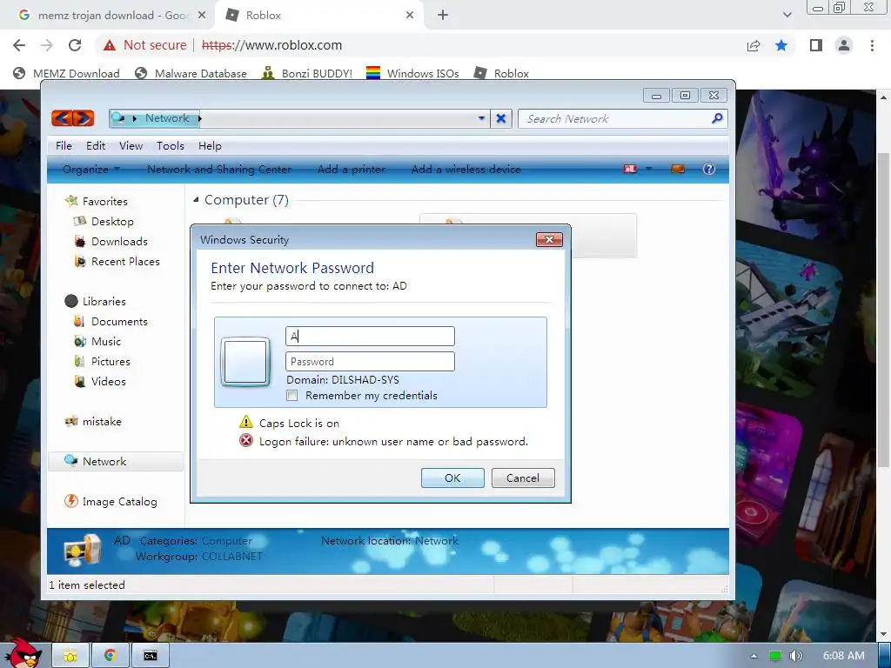This screenshot has width=891, height=668.
Task: Click the user name input field
Action: [x=370, y=336]
